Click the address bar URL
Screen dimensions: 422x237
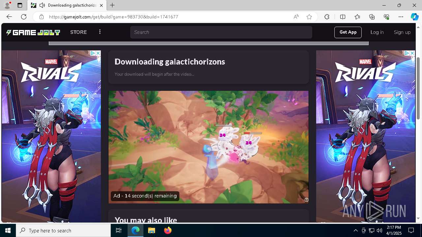click(x=114, y=17)
